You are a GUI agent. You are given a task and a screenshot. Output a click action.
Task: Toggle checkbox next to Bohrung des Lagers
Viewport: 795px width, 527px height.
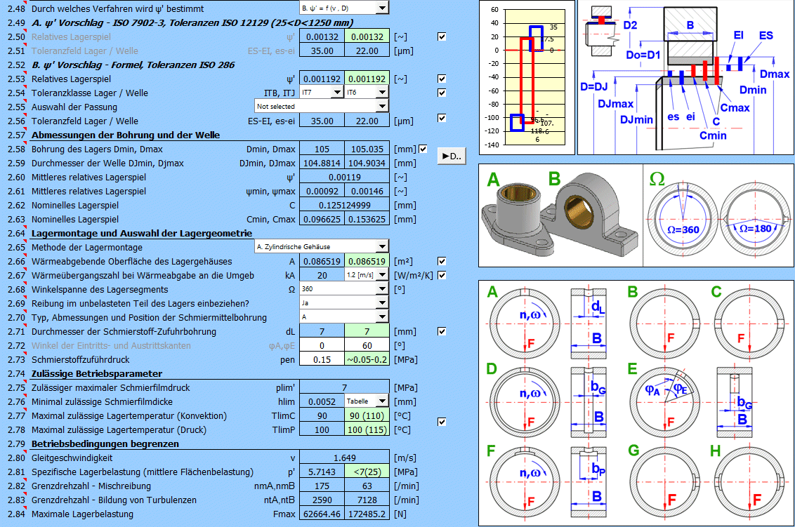click(x=423, y=149)
